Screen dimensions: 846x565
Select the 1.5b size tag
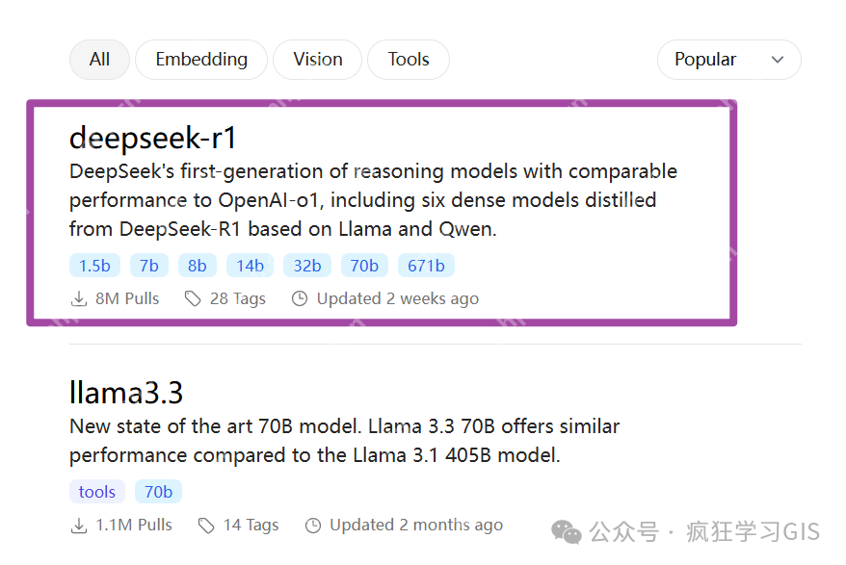(x=94, y=266)
